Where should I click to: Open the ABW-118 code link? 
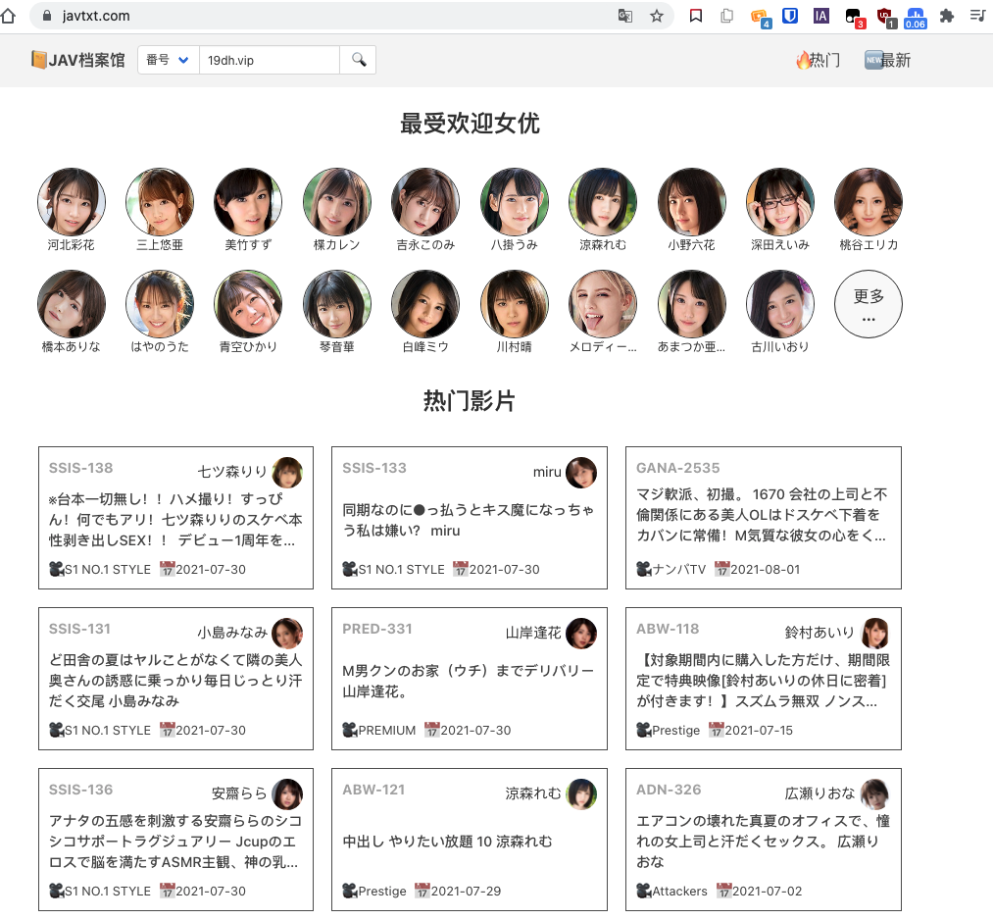point(668,629)
